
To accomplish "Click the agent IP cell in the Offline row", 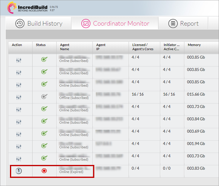I will click(111, 97).
